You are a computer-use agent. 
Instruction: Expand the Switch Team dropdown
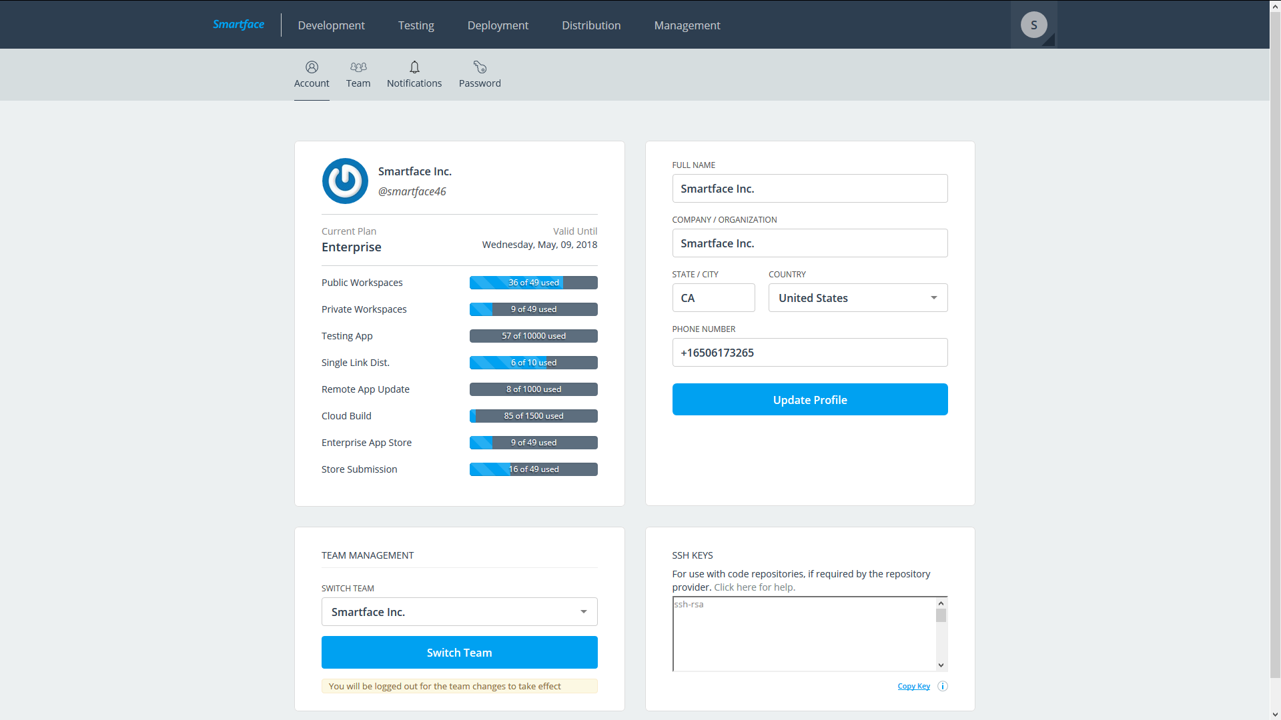click(459, 612)
